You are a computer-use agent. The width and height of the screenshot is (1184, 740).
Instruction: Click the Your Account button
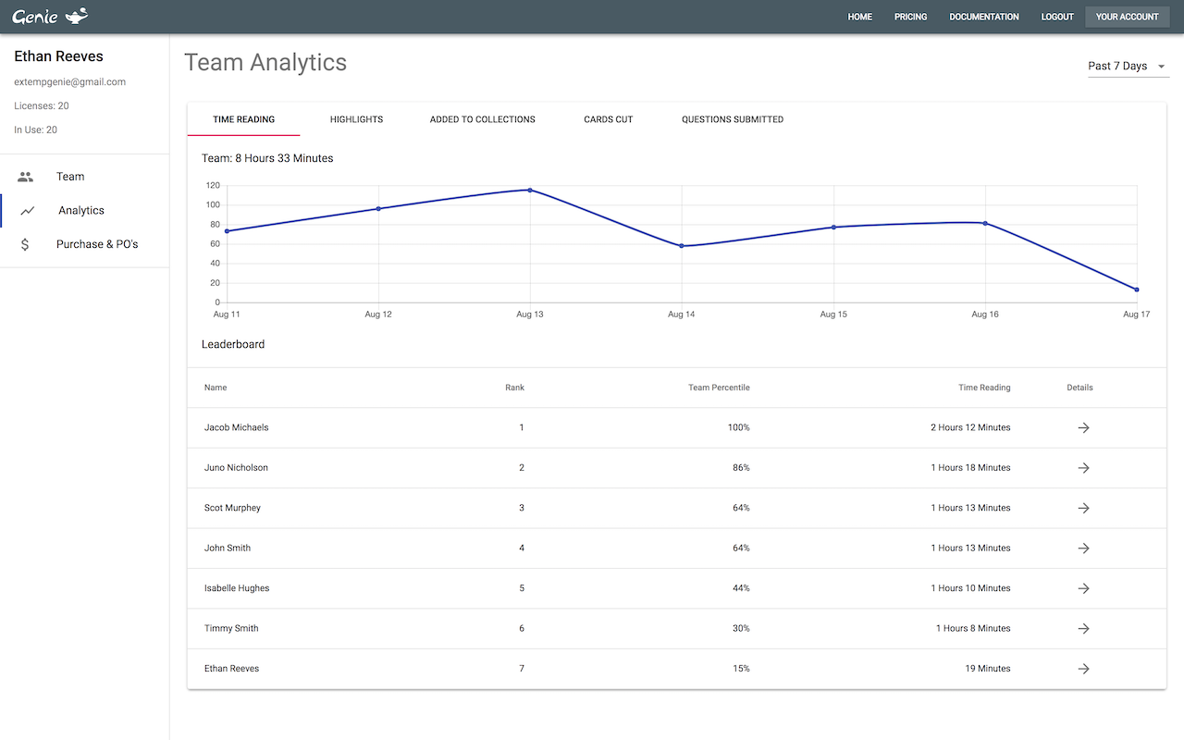[x=1127, y=17]
